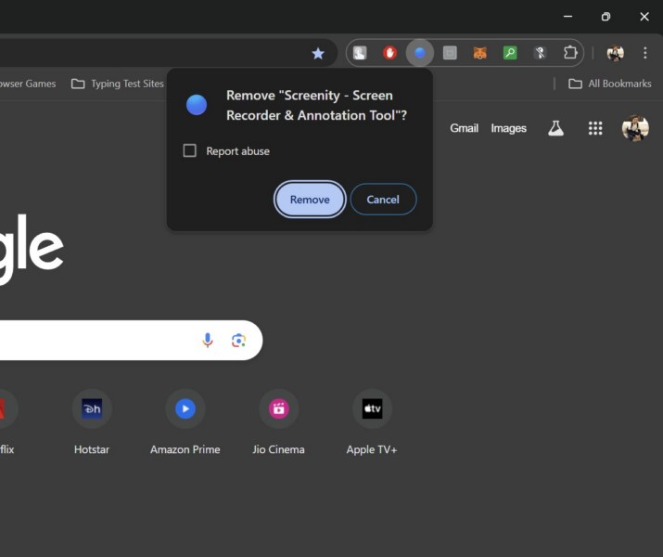Open the Search Labs flask icon

(x=555, y=128)
